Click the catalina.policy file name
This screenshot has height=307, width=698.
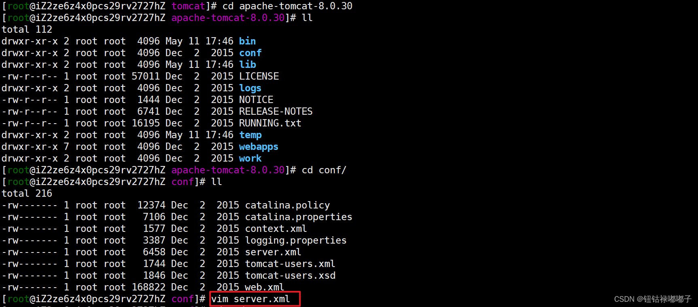(x=287, y=205)
